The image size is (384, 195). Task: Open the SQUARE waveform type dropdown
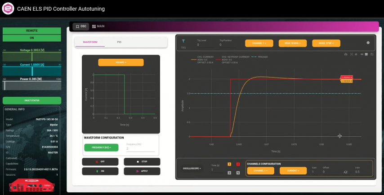(x=121, y=62)
